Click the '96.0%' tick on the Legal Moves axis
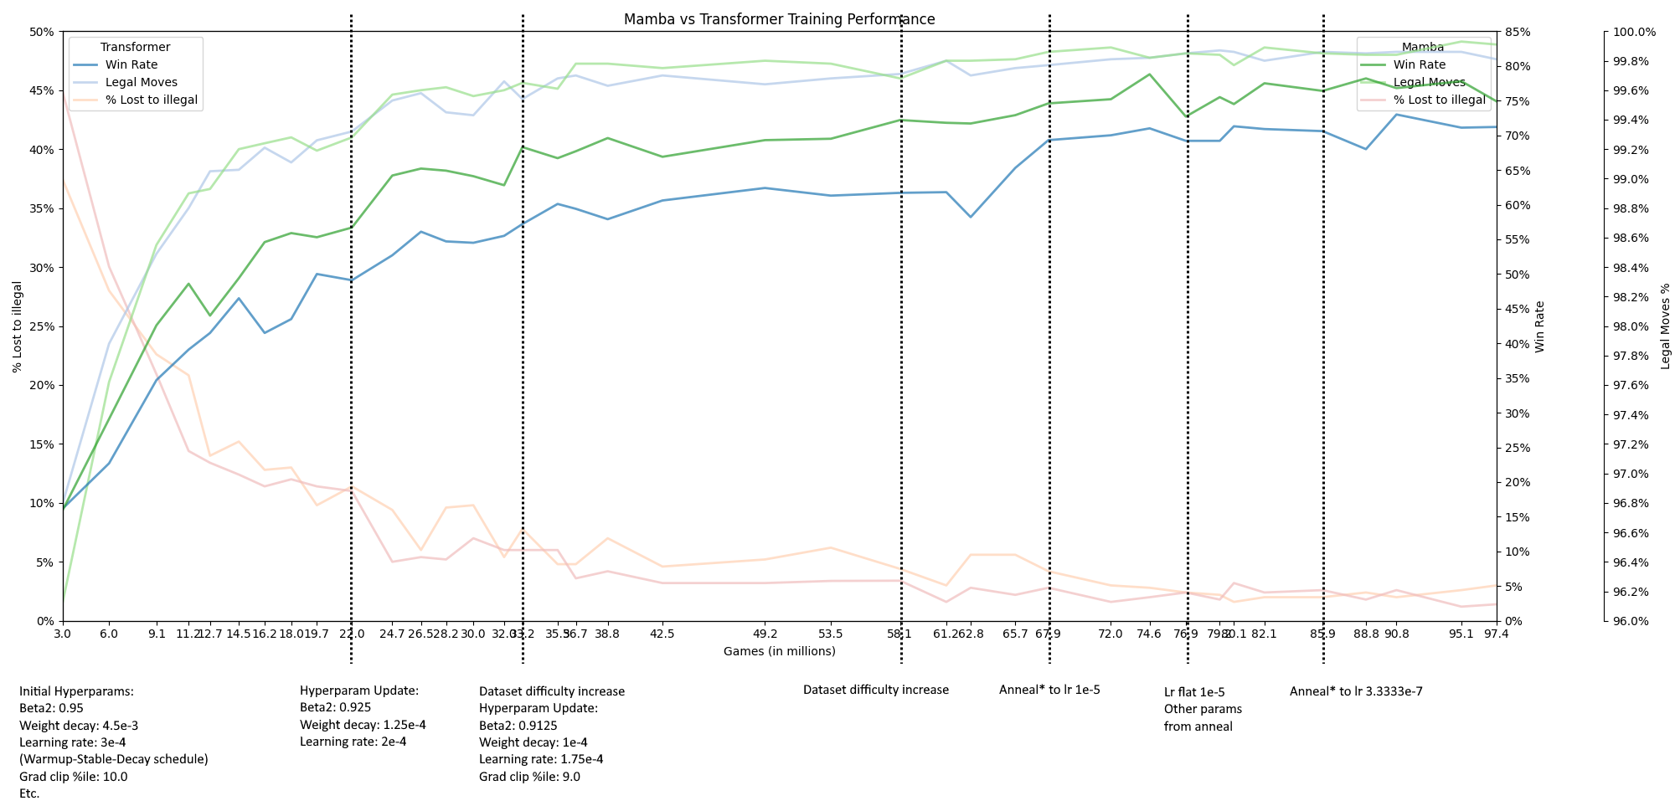 1630,621
